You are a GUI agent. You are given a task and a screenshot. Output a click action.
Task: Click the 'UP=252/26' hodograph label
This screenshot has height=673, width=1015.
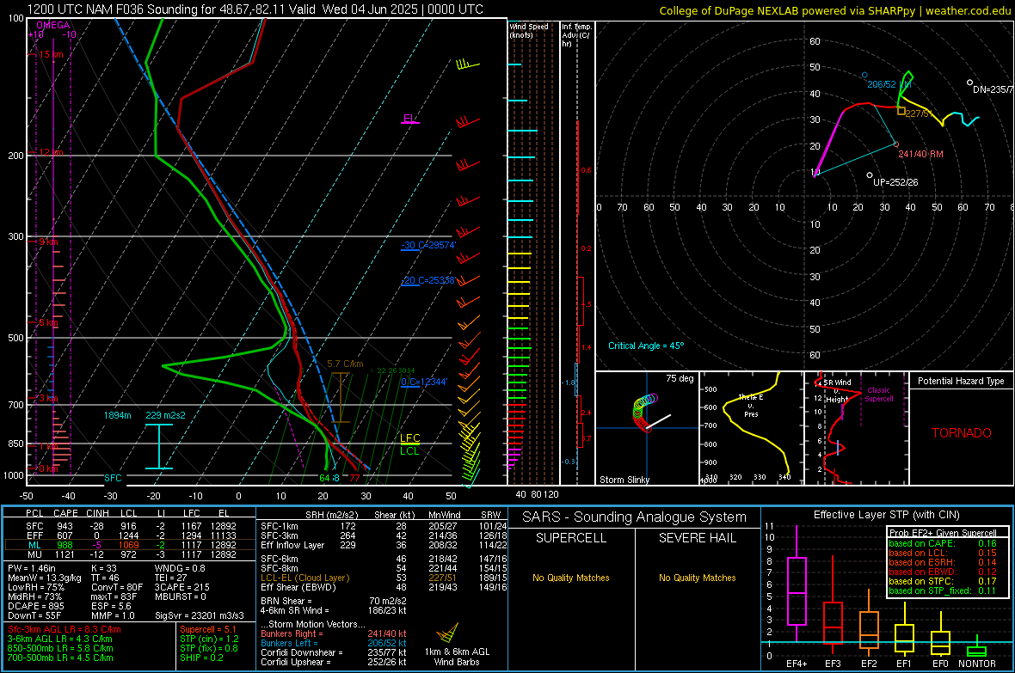895,182
